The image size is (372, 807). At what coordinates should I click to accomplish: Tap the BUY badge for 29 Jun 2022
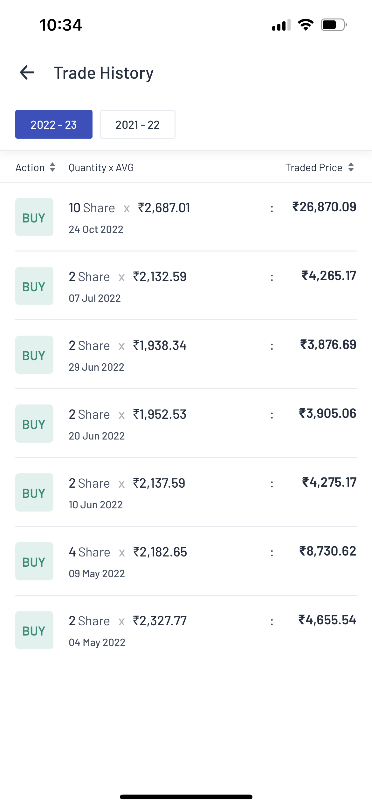pos(34,355)
